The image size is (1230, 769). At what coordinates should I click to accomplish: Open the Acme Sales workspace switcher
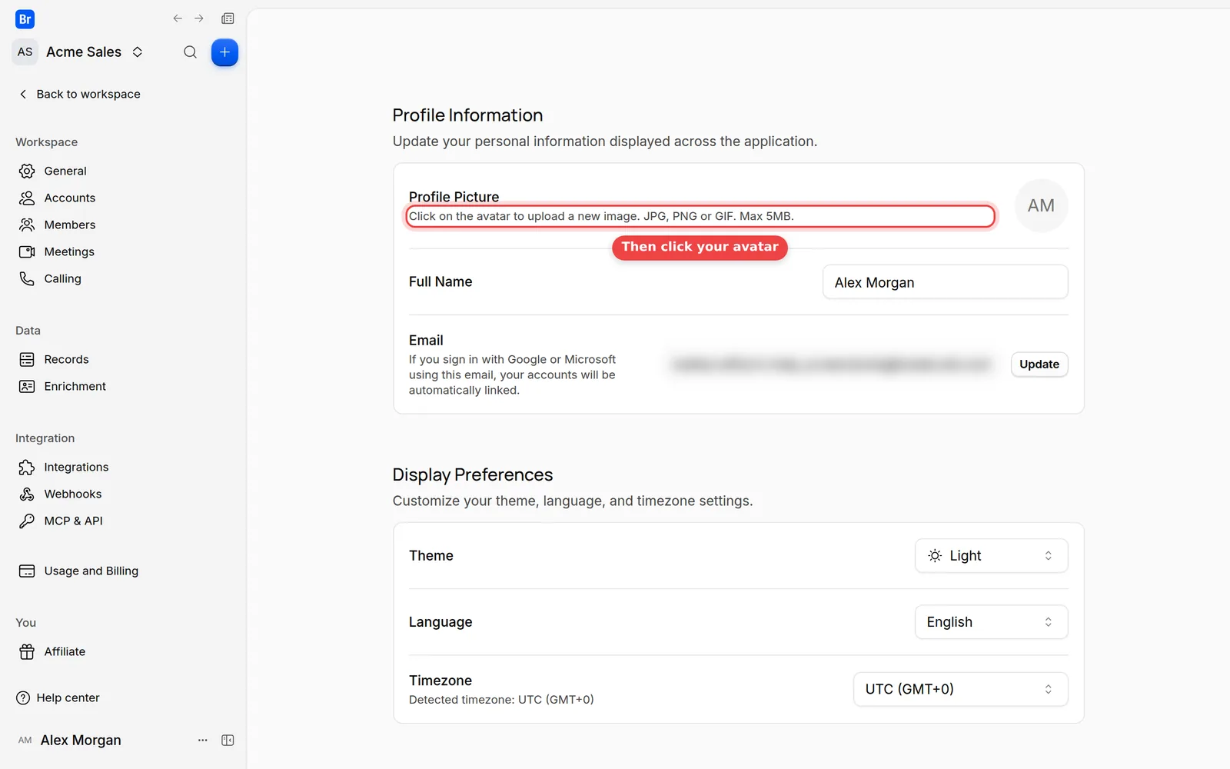click(80, 52)
